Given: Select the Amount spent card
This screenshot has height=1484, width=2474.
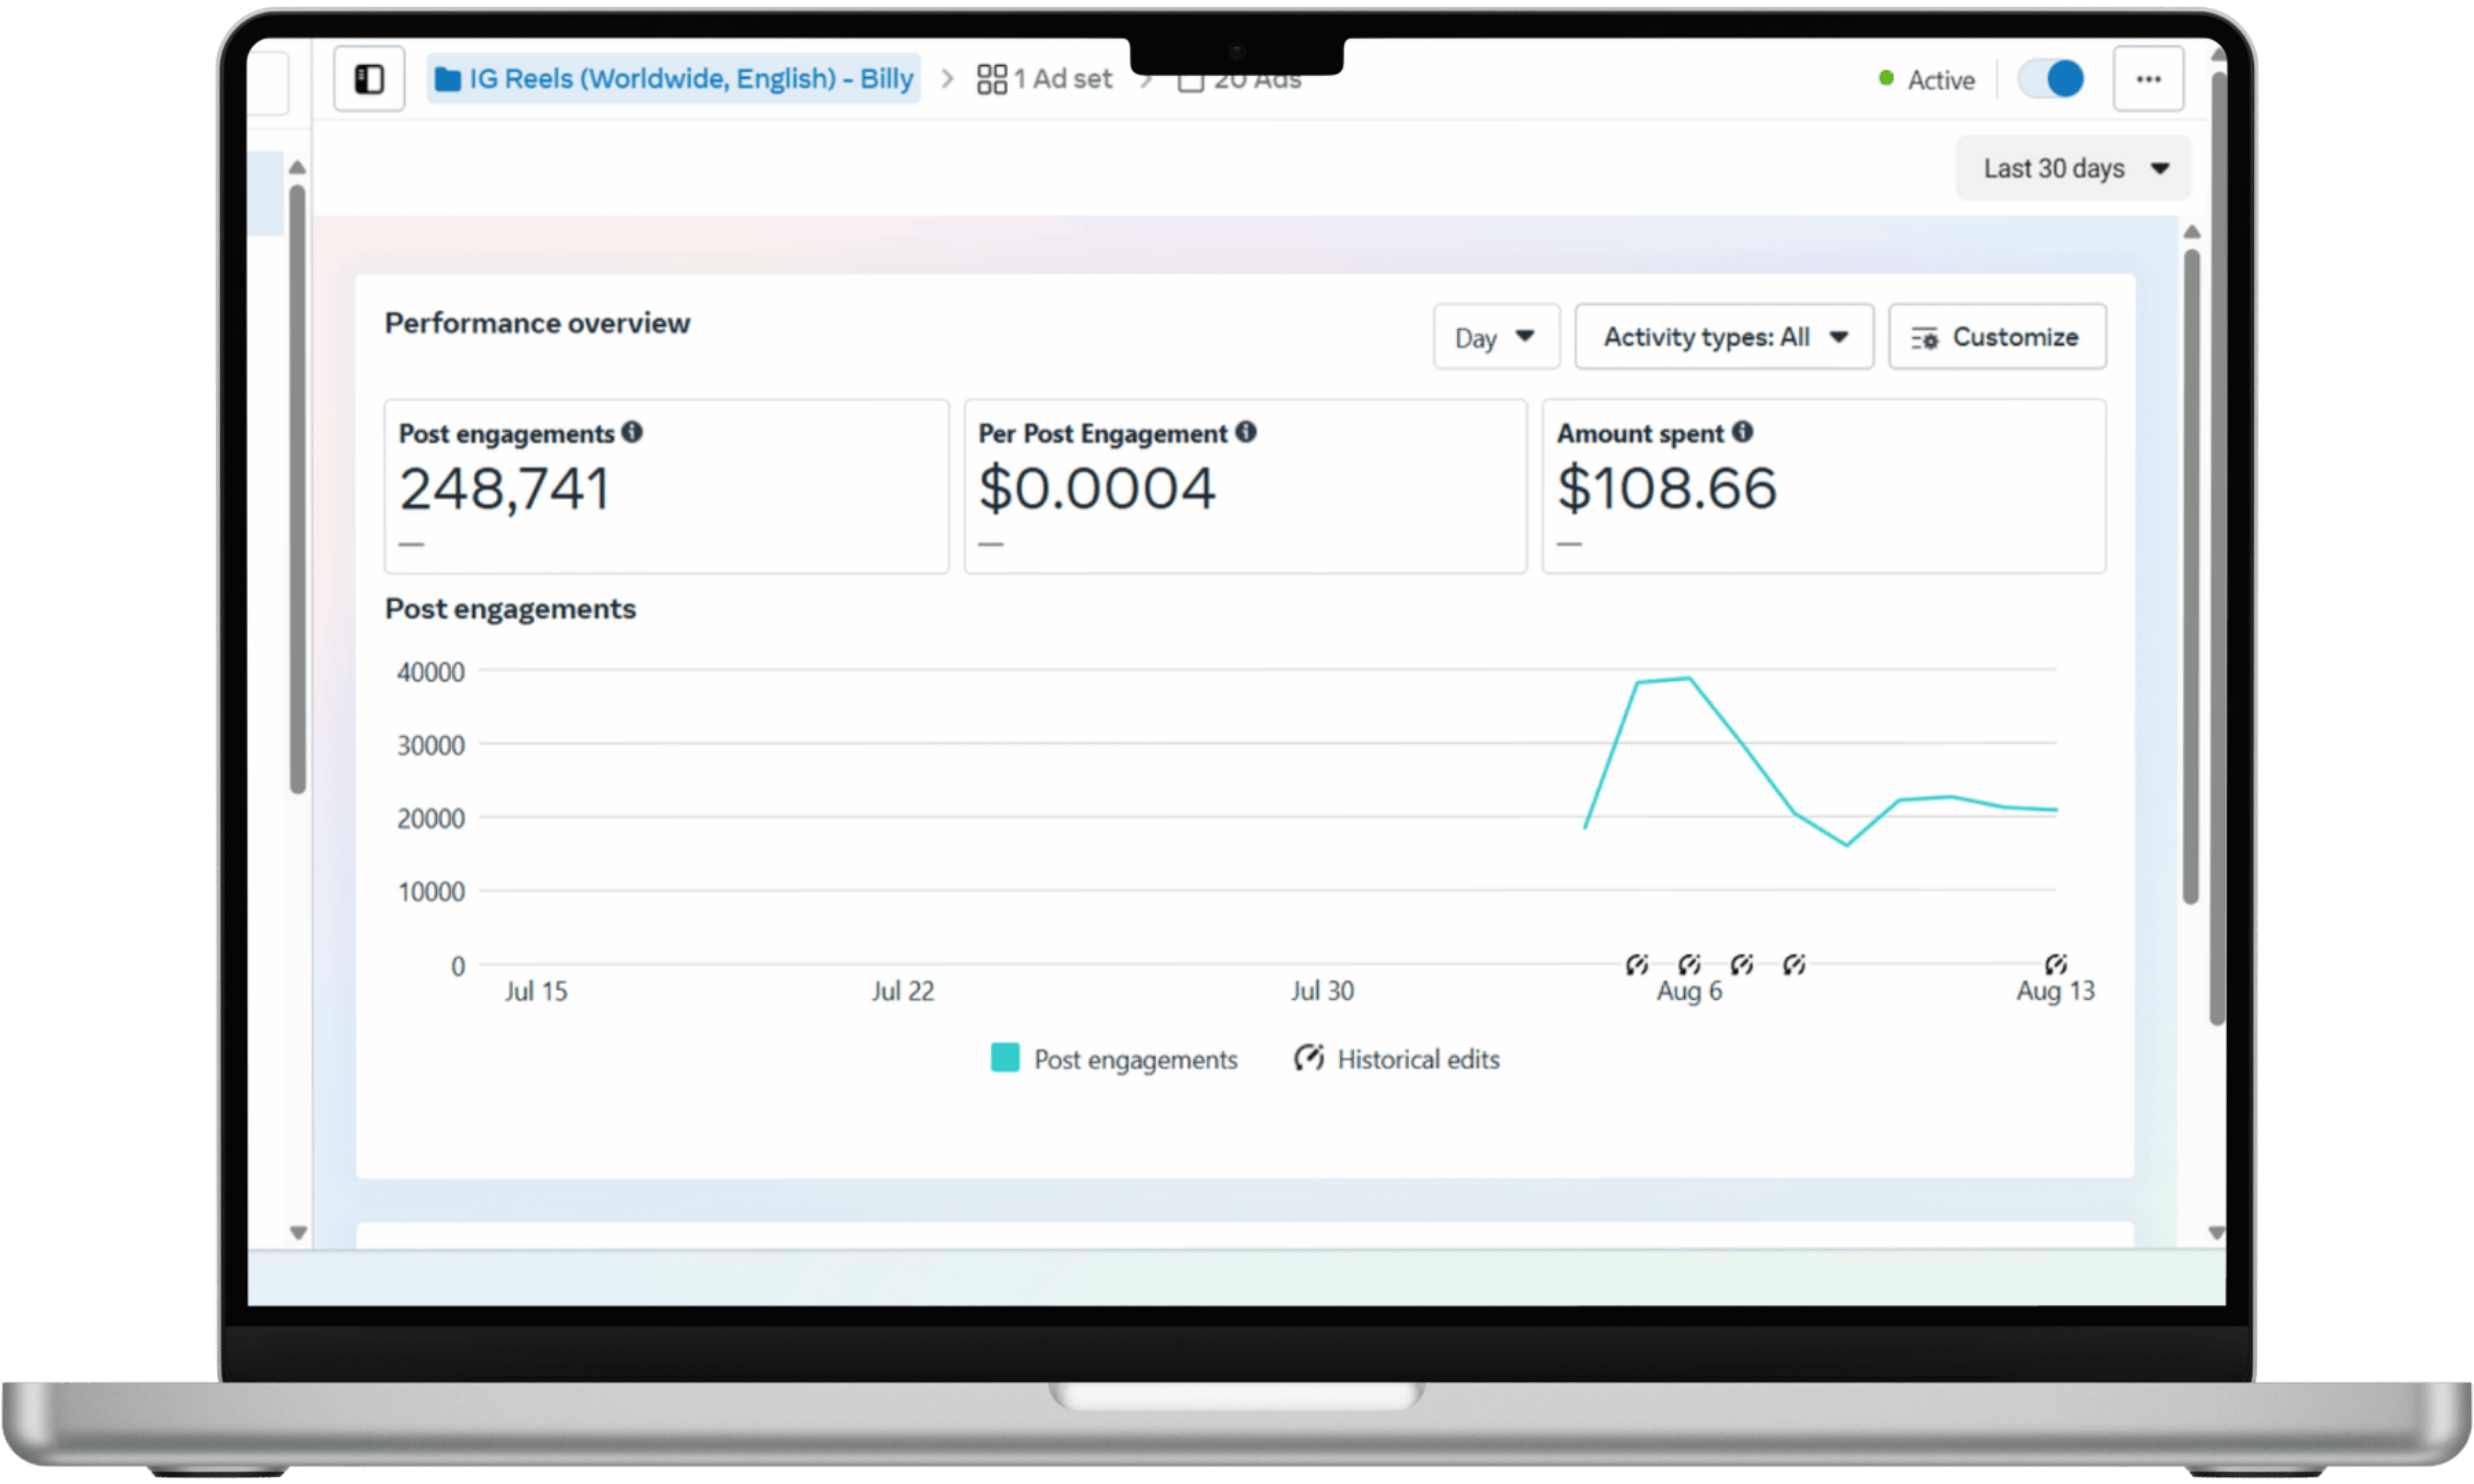Looking at the screenshot, I should [x=1824, y=487].
